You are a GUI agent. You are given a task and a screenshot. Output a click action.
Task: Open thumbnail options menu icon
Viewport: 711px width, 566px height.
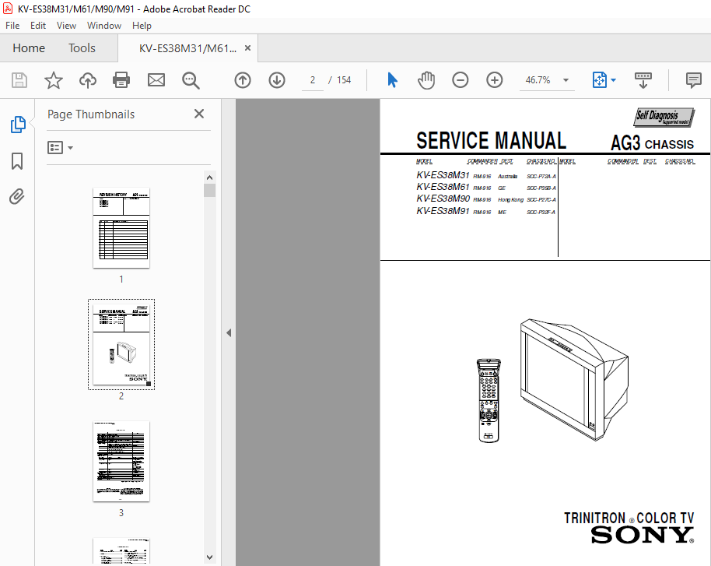pos(60,147)
